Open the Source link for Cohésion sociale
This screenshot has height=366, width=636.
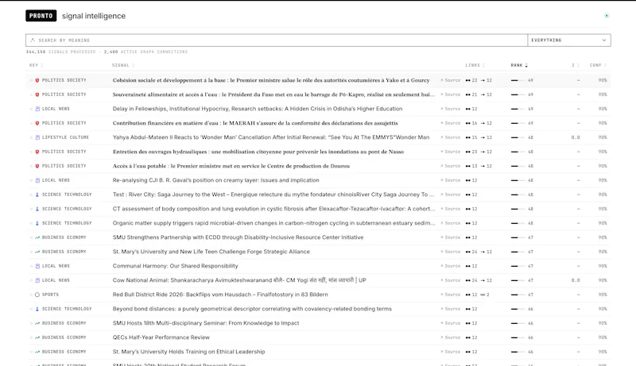(451, 80)
